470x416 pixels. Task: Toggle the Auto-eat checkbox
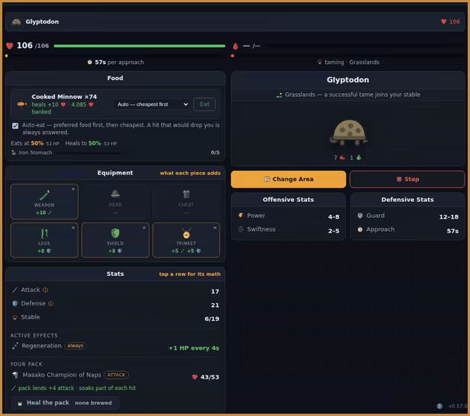15,126
